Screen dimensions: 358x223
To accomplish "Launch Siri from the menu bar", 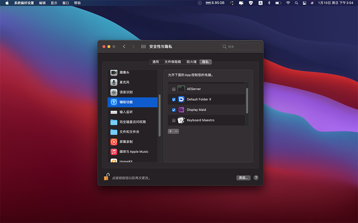I will coord(312,3).
